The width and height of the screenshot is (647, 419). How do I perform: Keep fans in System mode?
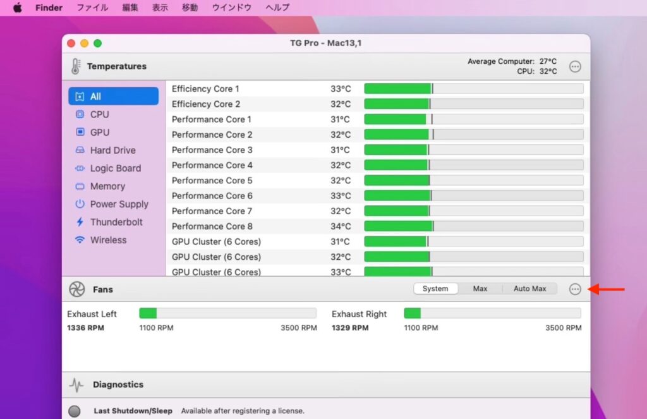(435, 288)
